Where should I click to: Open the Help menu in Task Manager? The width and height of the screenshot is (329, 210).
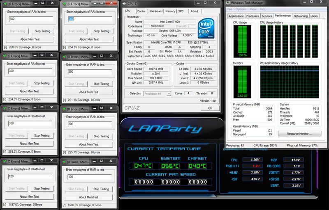[263, 9]
